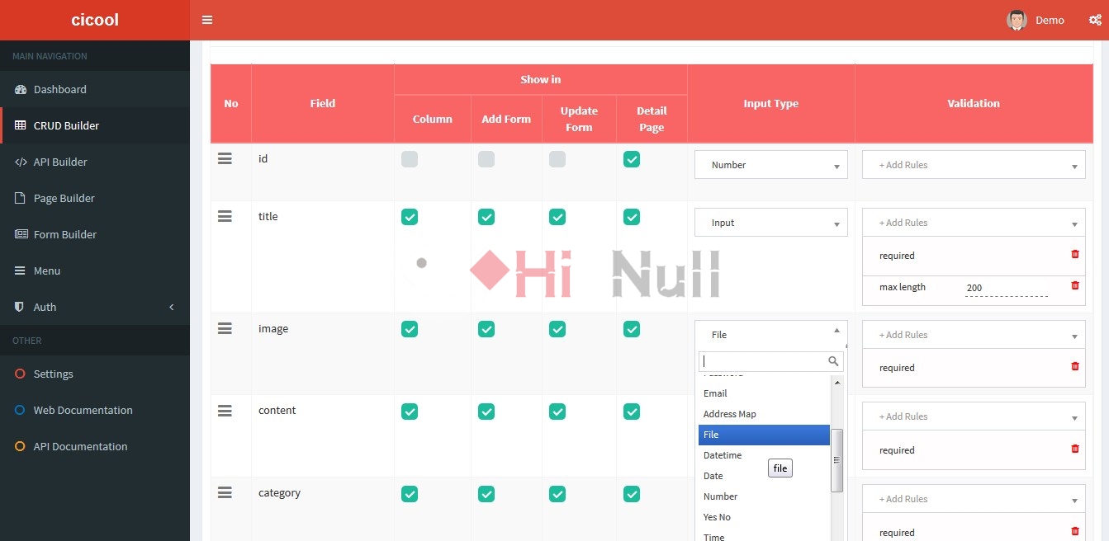
Task: Toggle title Column checkbox
Action: [x=410, y=217]
